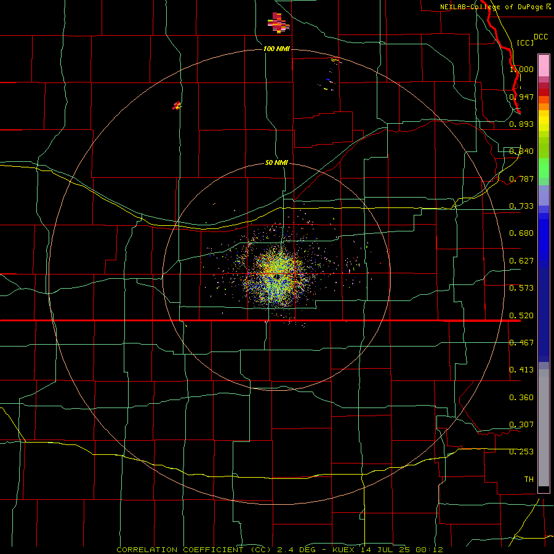Pick the gray color bar segment

click(544, 428)
